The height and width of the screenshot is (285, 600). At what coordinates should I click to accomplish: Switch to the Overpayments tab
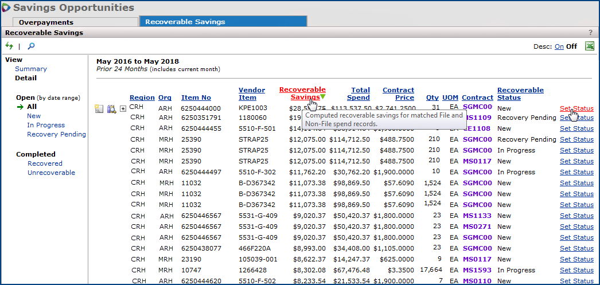[x=46, y=22]
